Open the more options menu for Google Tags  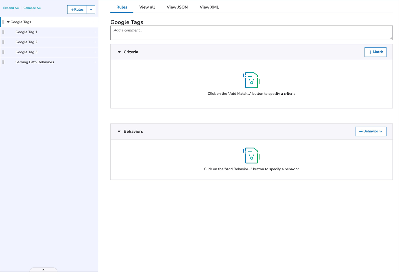tap(95, 22)
